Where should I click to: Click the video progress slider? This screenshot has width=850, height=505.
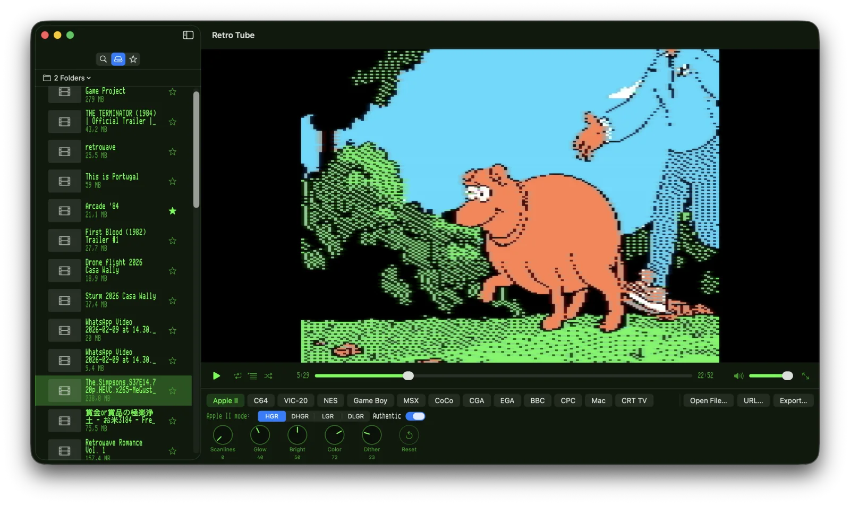click(x=503, y=376)
